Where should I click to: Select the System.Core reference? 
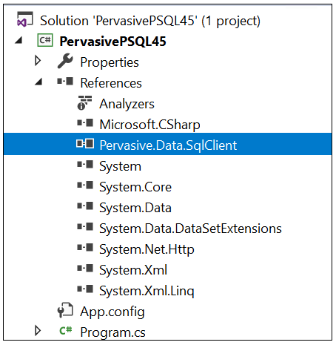coord(135,187)
